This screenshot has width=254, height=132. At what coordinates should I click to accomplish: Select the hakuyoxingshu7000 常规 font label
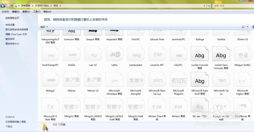click(50, 41)
